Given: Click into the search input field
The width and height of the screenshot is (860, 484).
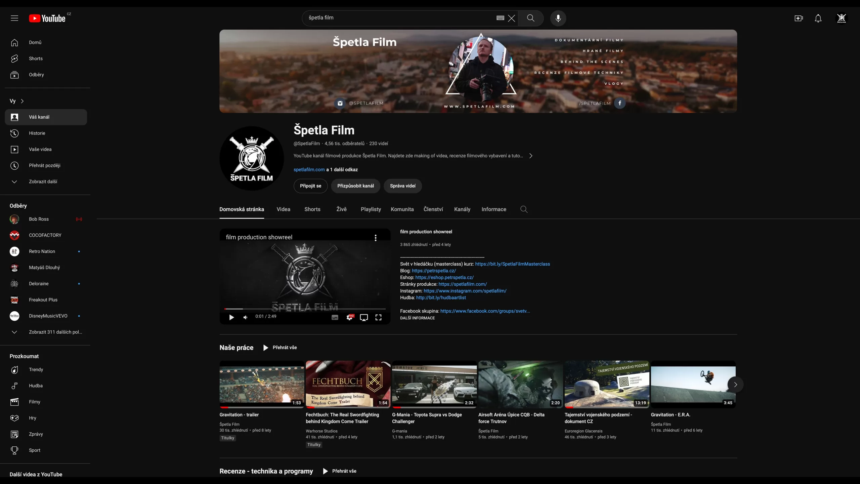Looking at the screenshot, I should [x=400, y=18].
